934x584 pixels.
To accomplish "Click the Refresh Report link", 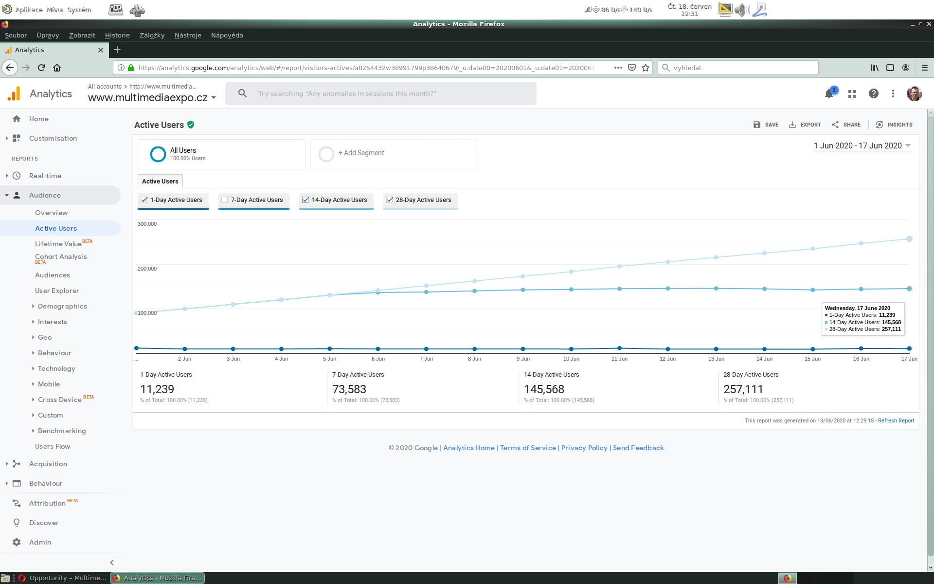I will click(x=896, y=420).
